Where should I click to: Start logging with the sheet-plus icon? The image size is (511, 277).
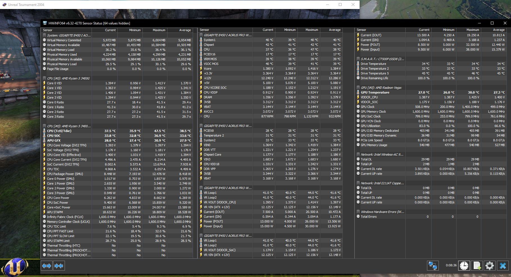(x=477, y=265)
